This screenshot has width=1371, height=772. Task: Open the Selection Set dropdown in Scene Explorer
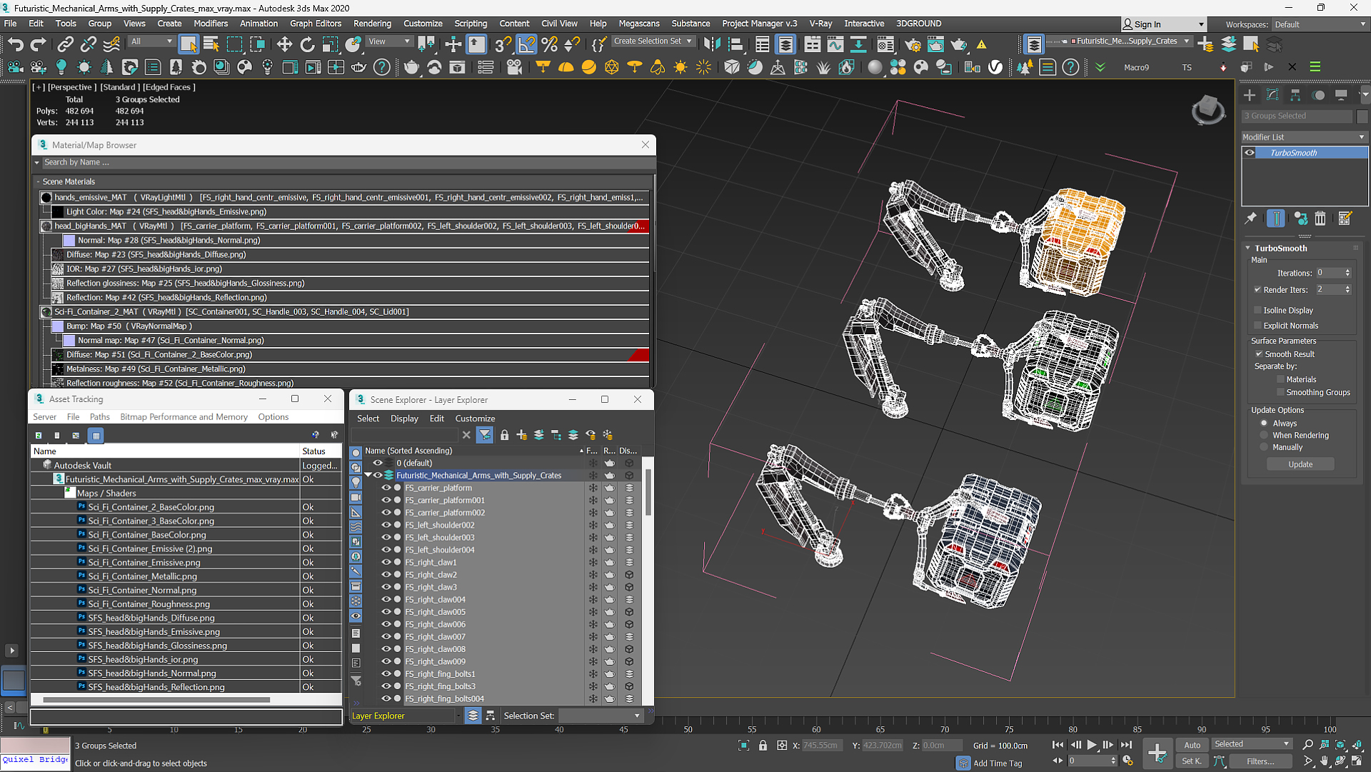(x=601, y=716)
